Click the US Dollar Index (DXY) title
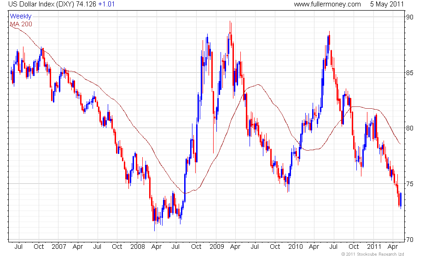442x258 pixels. [41, 4]
